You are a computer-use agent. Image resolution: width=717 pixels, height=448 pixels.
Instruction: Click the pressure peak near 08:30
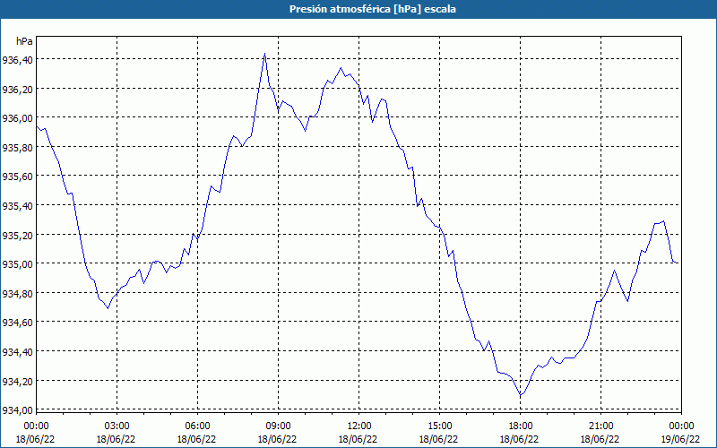[264, 54]
